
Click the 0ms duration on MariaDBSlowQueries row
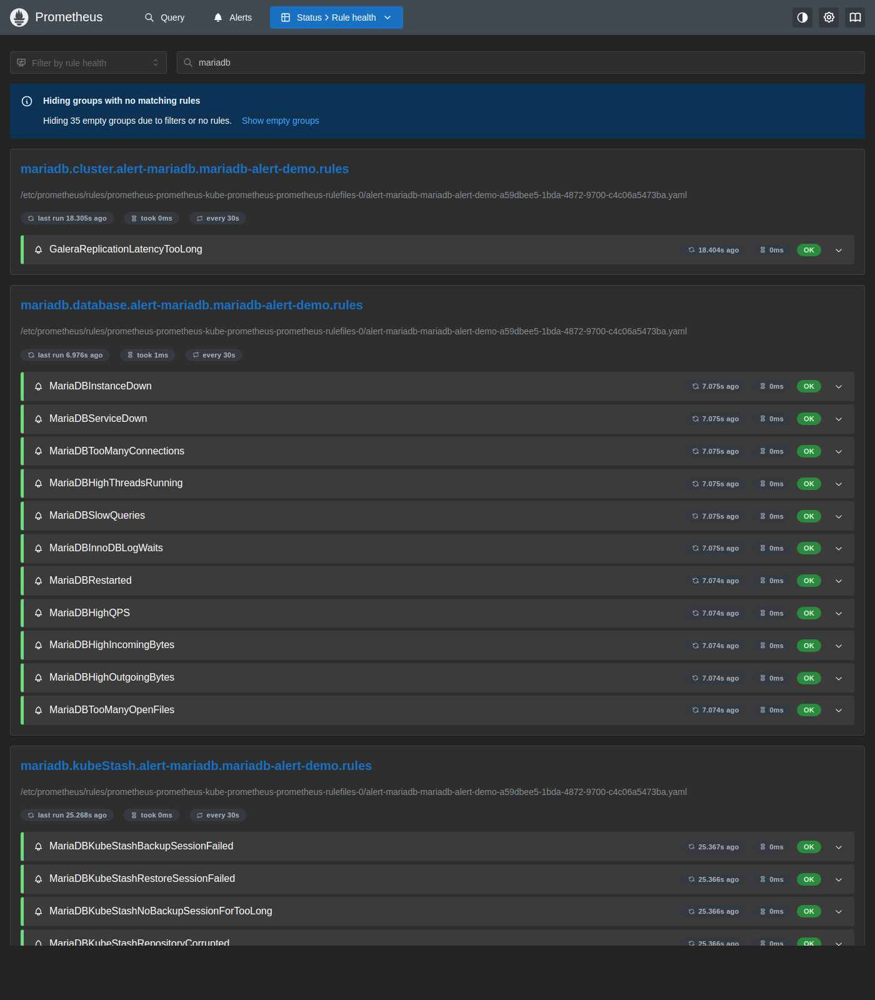coord(772,516)
